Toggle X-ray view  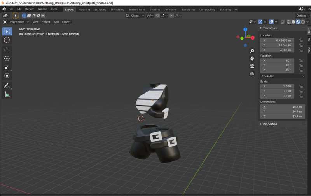point(282,22)
